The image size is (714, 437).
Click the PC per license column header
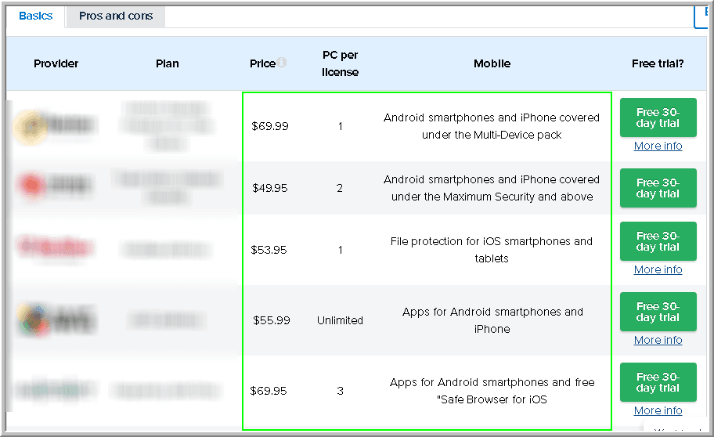tap(340, 63)
